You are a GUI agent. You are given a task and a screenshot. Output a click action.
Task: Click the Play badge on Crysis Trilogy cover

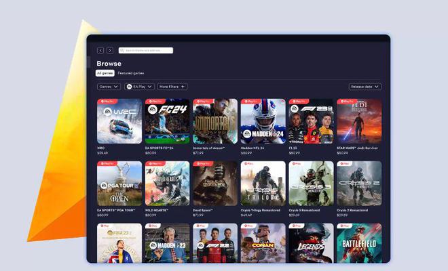tap(248, 163)
